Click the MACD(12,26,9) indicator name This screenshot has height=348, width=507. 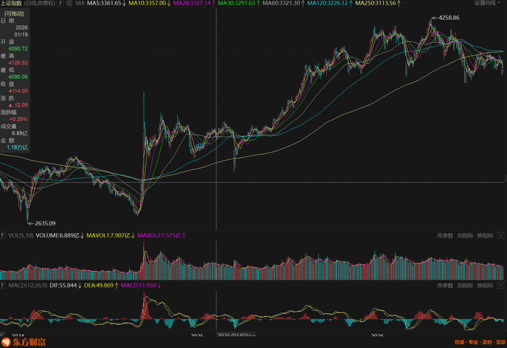[x=28, y=285]
